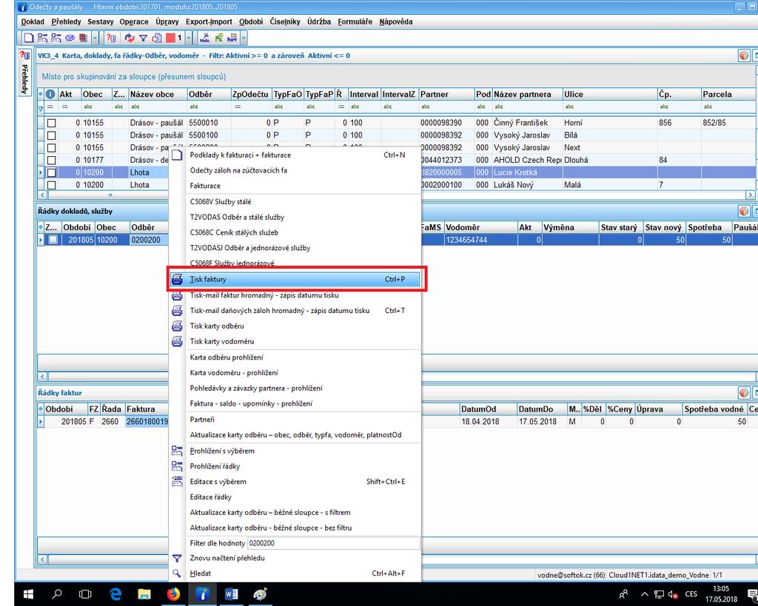This screenshot has width=758, height=606.
Task: Click the Odběr column header in top grid
Action: pos(209,94)
